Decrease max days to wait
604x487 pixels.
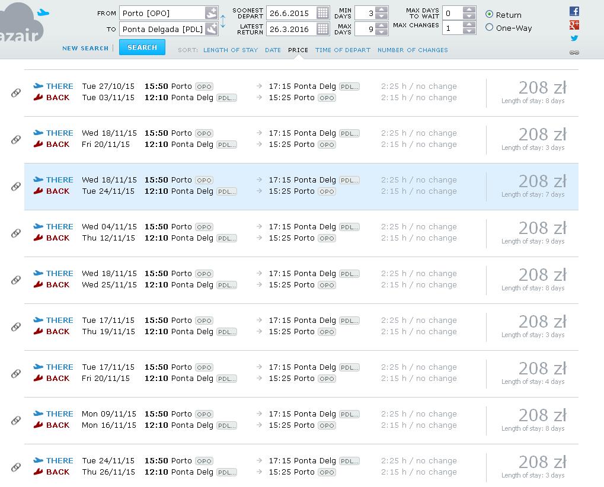(469, 16)
